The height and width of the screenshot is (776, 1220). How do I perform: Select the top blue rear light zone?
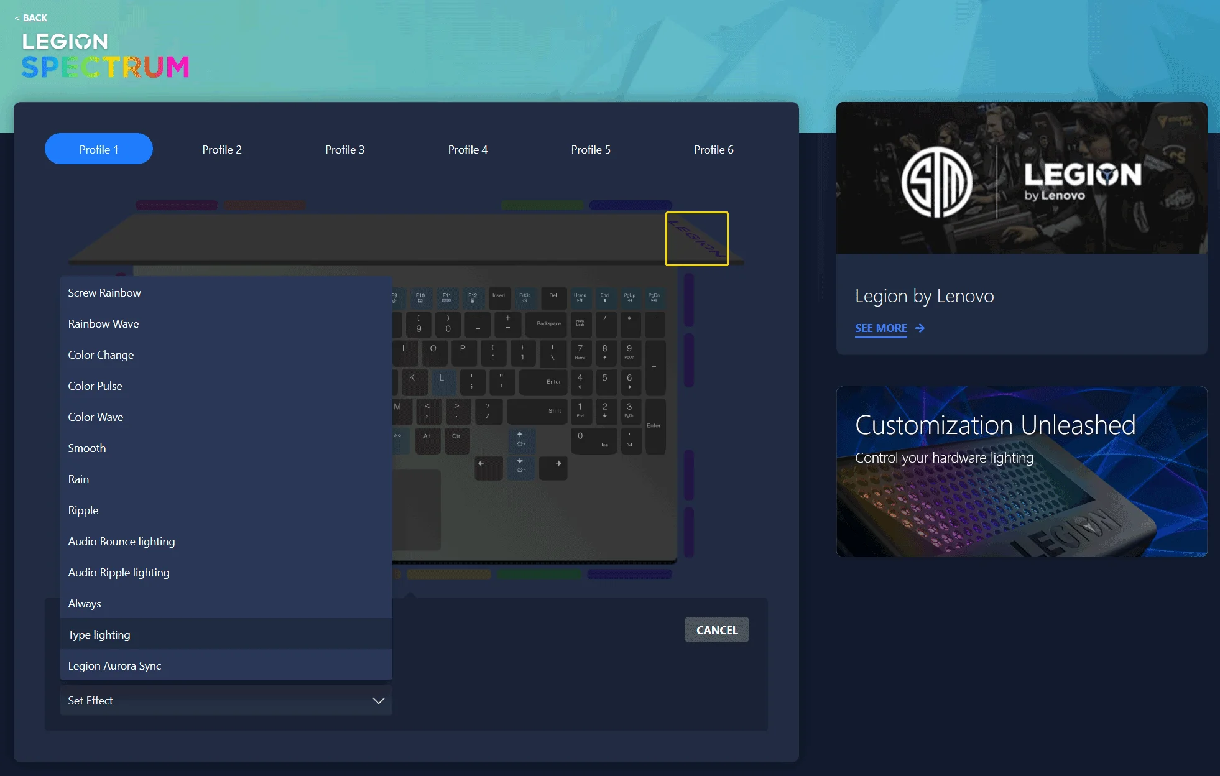[x=631, y=205]
